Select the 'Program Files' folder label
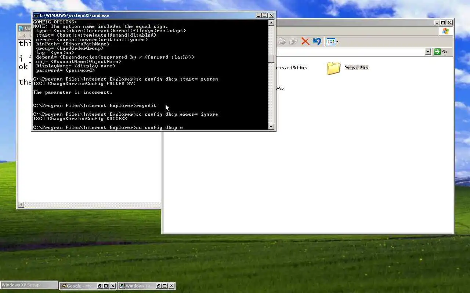 tap(356, 68)
